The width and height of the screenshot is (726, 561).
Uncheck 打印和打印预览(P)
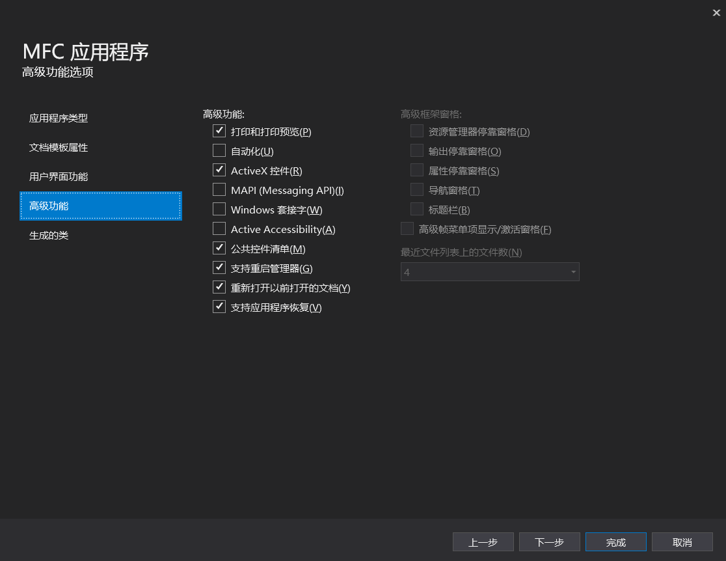219,131
